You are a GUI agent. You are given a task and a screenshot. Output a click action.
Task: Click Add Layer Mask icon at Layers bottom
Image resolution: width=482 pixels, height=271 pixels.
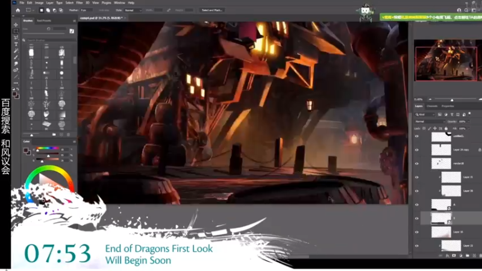454,255
